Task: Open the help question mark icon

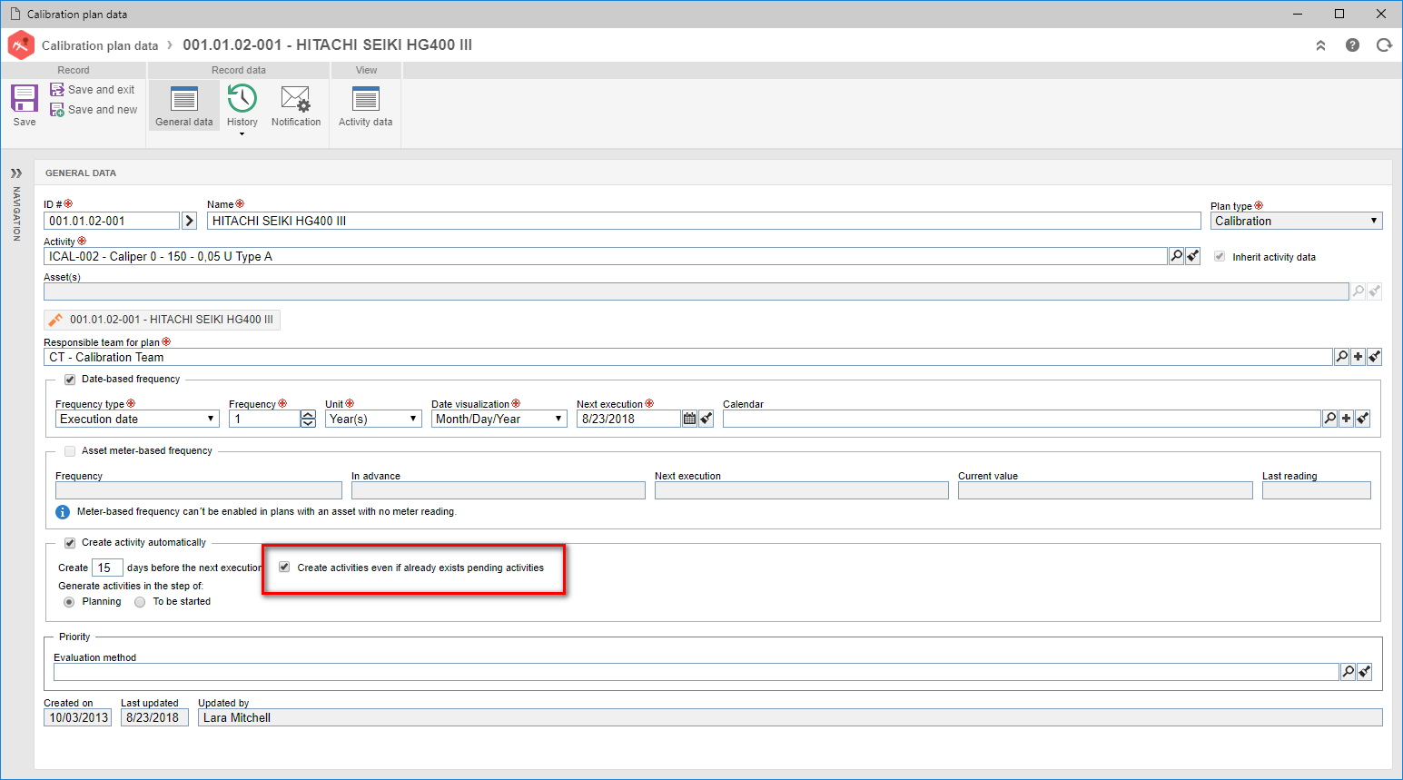Action: (x=1352, y=45)
